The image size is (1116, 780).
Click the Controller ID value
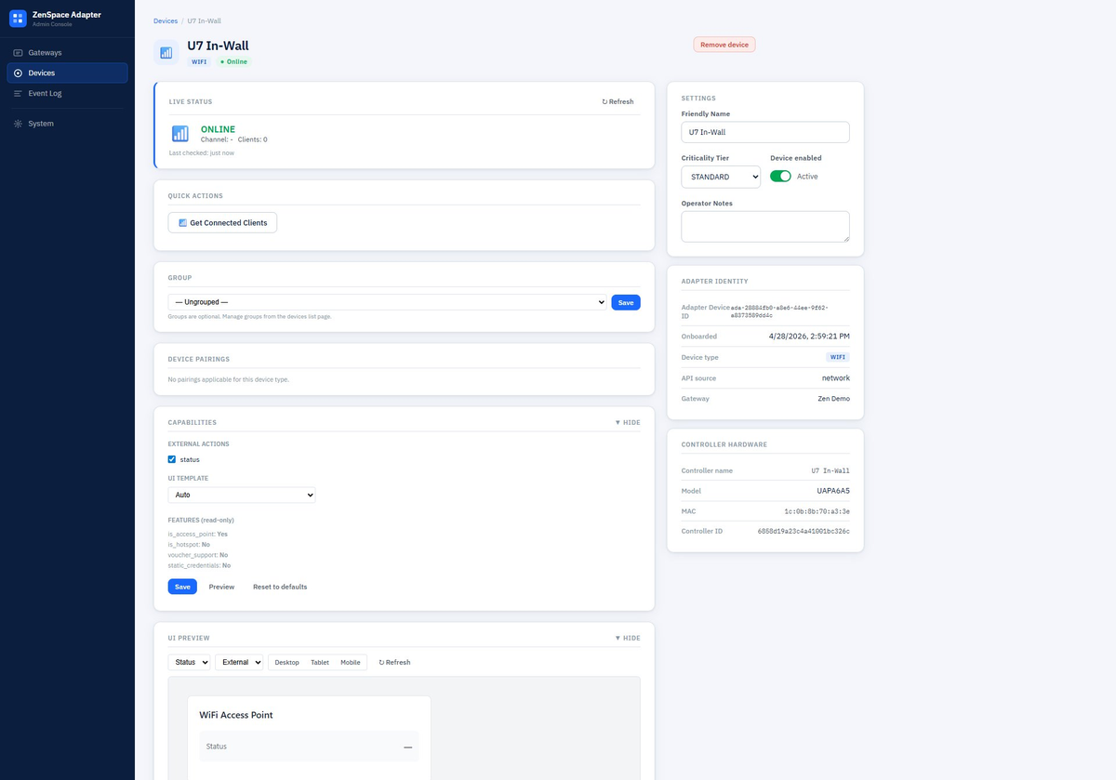[x=804, y=531]
